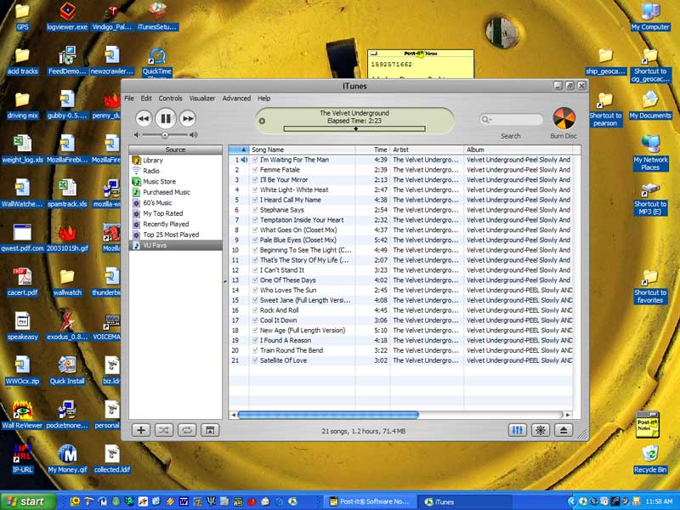Uncheck Rock And Roll song checkbox
Screen dimensions: 680x510
pyautogui.click(x=255, y=310)
